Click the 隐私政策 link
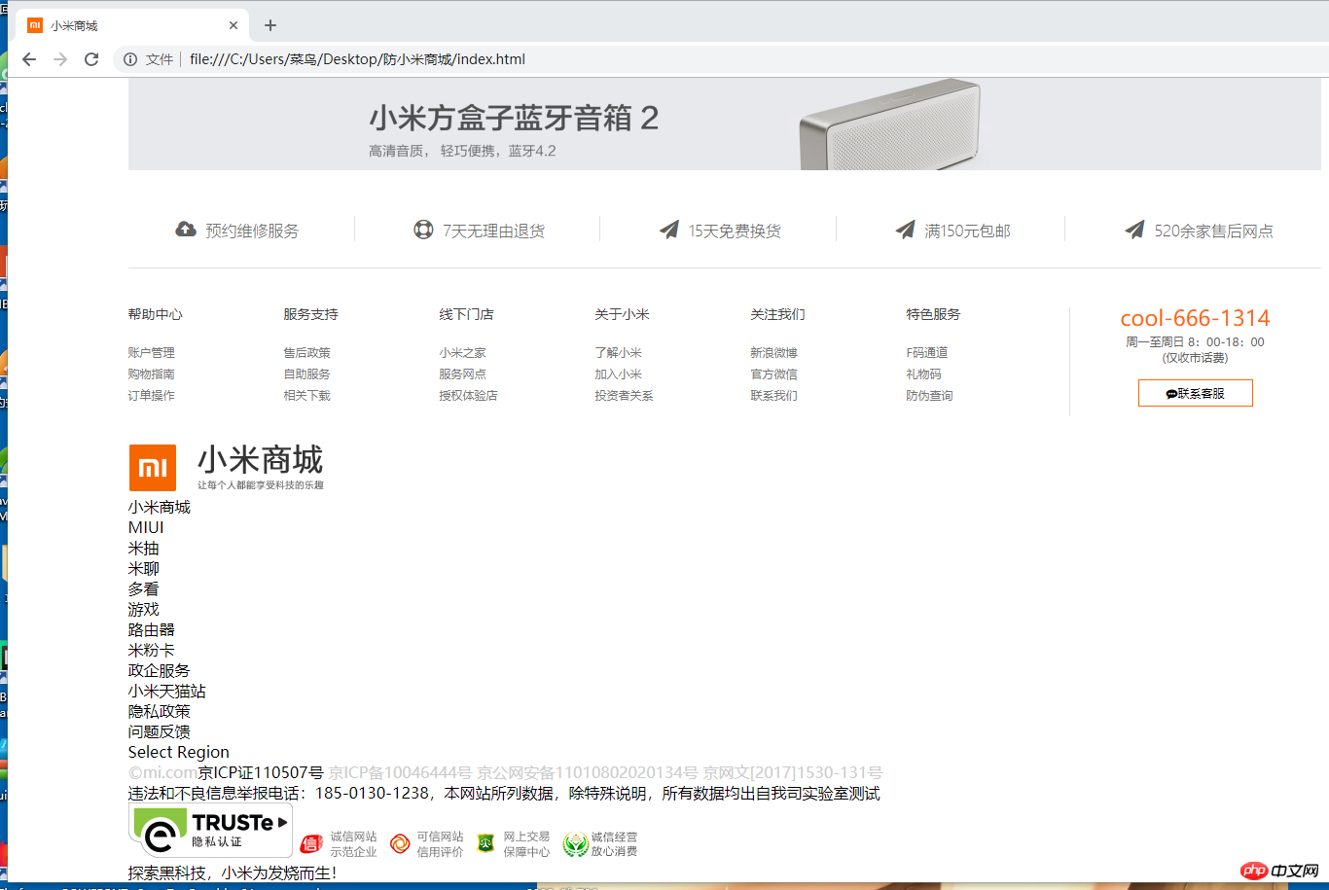This screenshot has height=890, width=1329. (x=159, y=712)
